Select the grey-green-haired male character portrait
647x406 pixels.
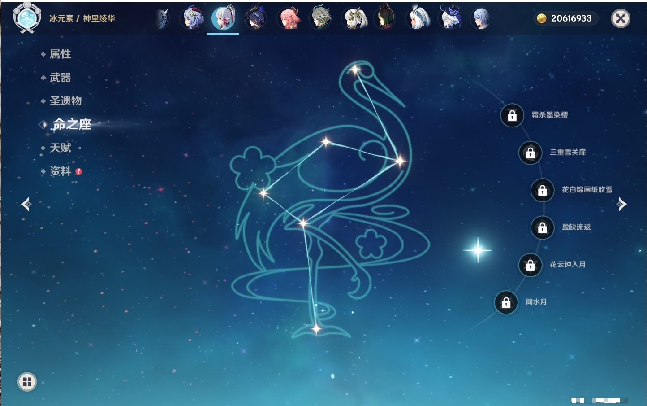point(321,19)
